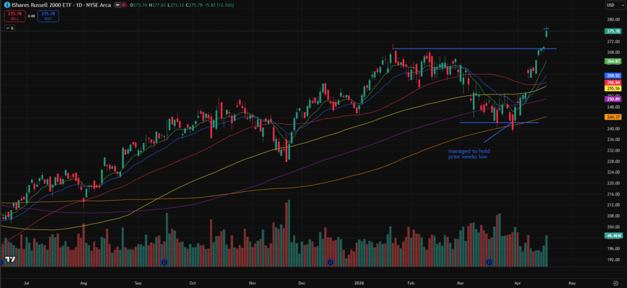Open the USD currency dropdown
The width and height of the screenshot is (627, 288).
[613, 5]
